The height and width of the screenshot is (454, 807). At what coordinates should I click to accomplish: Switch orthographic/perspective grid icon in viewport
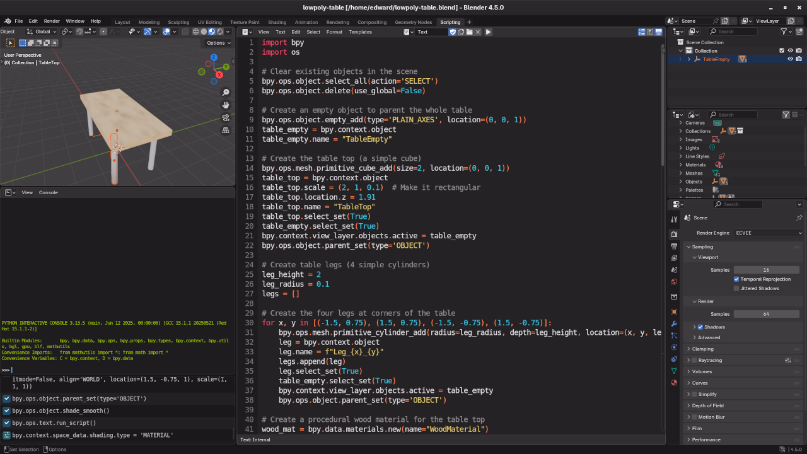click(x=226, y=130)
